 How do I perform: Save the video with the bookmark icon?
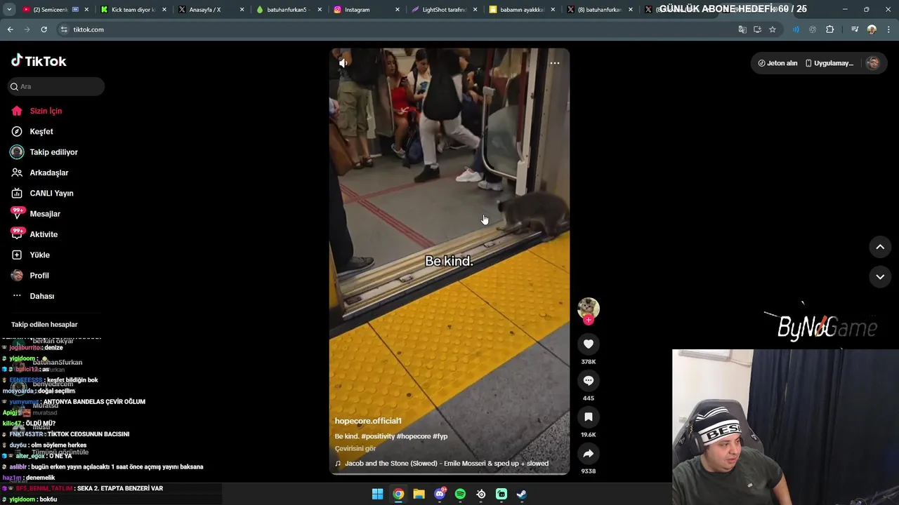(589, 417)
